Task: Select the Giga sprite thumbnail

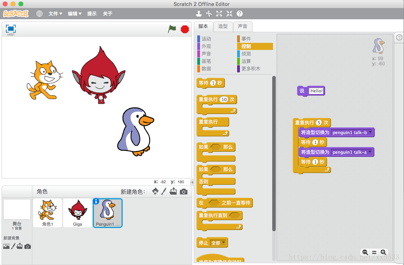Action: pyautogui.click(x=77, y=213)
